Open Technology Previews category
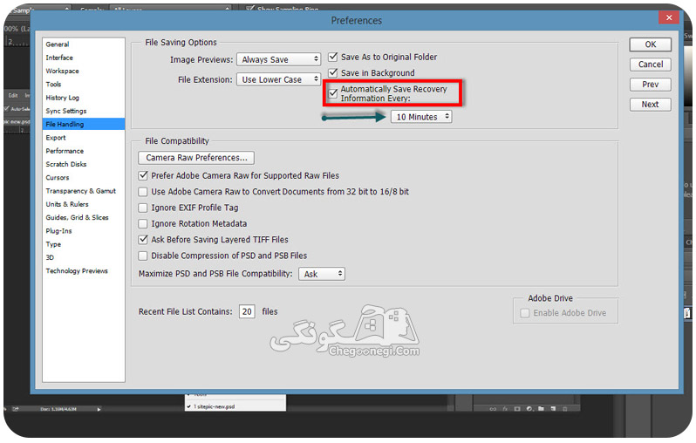This screenshot has height=443, width=696. 84,271
